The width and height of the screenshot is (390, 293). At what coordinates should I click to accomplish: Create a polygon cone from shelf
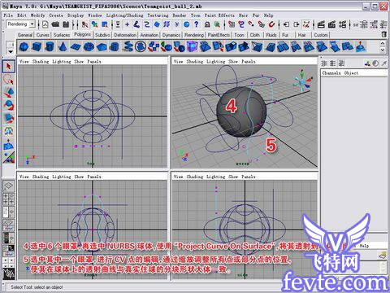pyautogui.click(x=63, y=46)
